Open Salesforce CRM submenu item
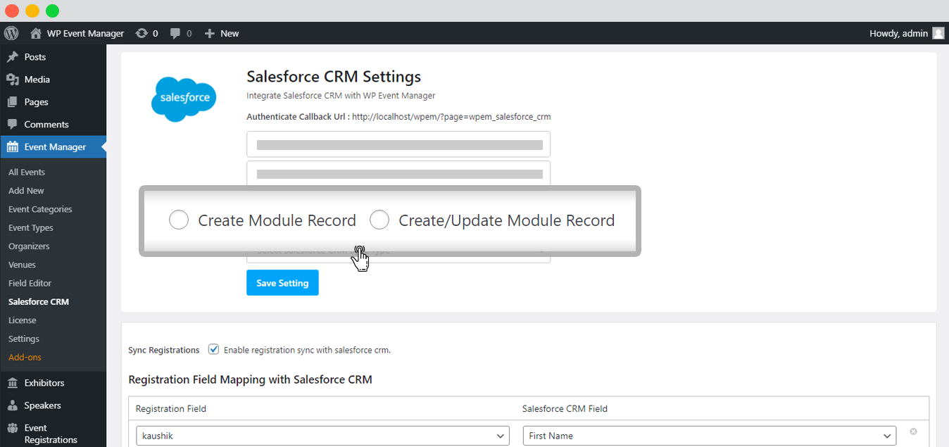The width and height of the screenshot is (949, 447). (x=39, y=302)
